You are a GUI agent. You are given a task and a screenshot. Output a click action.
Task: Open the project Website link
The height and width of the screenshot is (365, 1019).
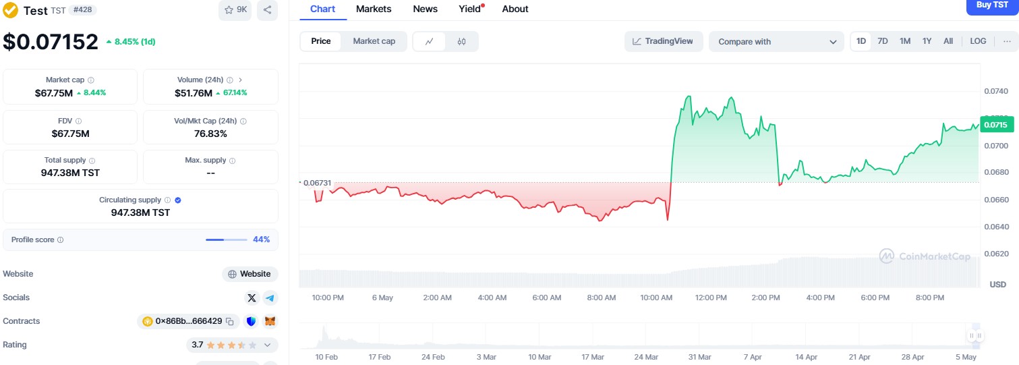click(x=250, y=274)
